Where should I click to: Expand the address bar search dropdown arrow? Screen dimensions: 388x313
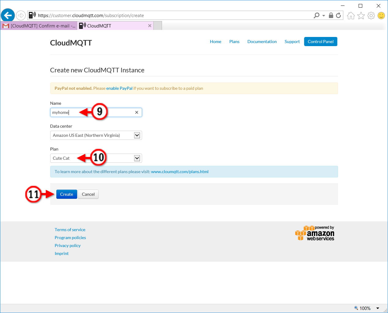(x=324, y=16)
